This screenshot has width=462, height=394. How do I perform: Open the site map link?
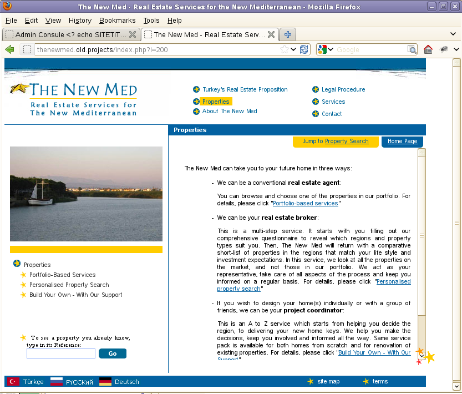click(x=328, y=381)
